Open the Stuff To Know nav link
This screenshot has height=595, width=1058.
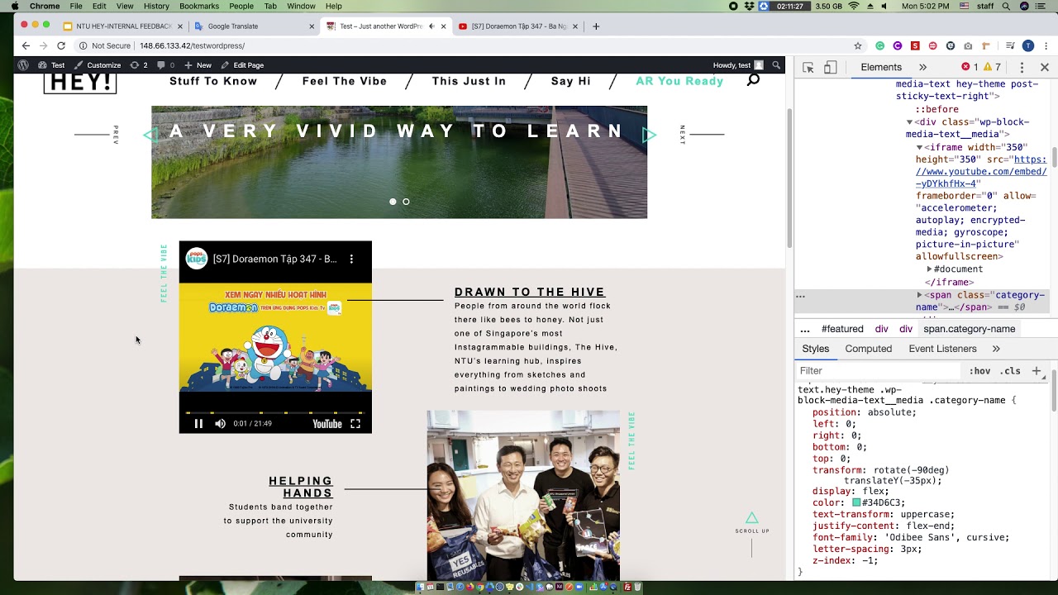pyautogui.click(x=213, y=81)
